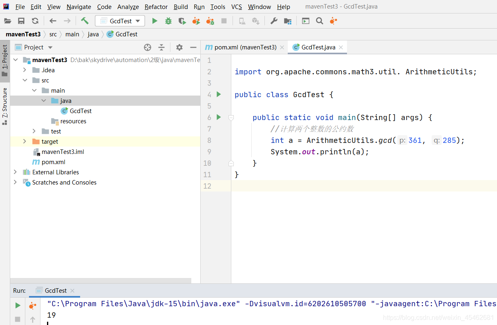Click the Synchronize refresh icon
This screenshot has width=497, height=325.
pyautogui.click(x=35, y=21)
